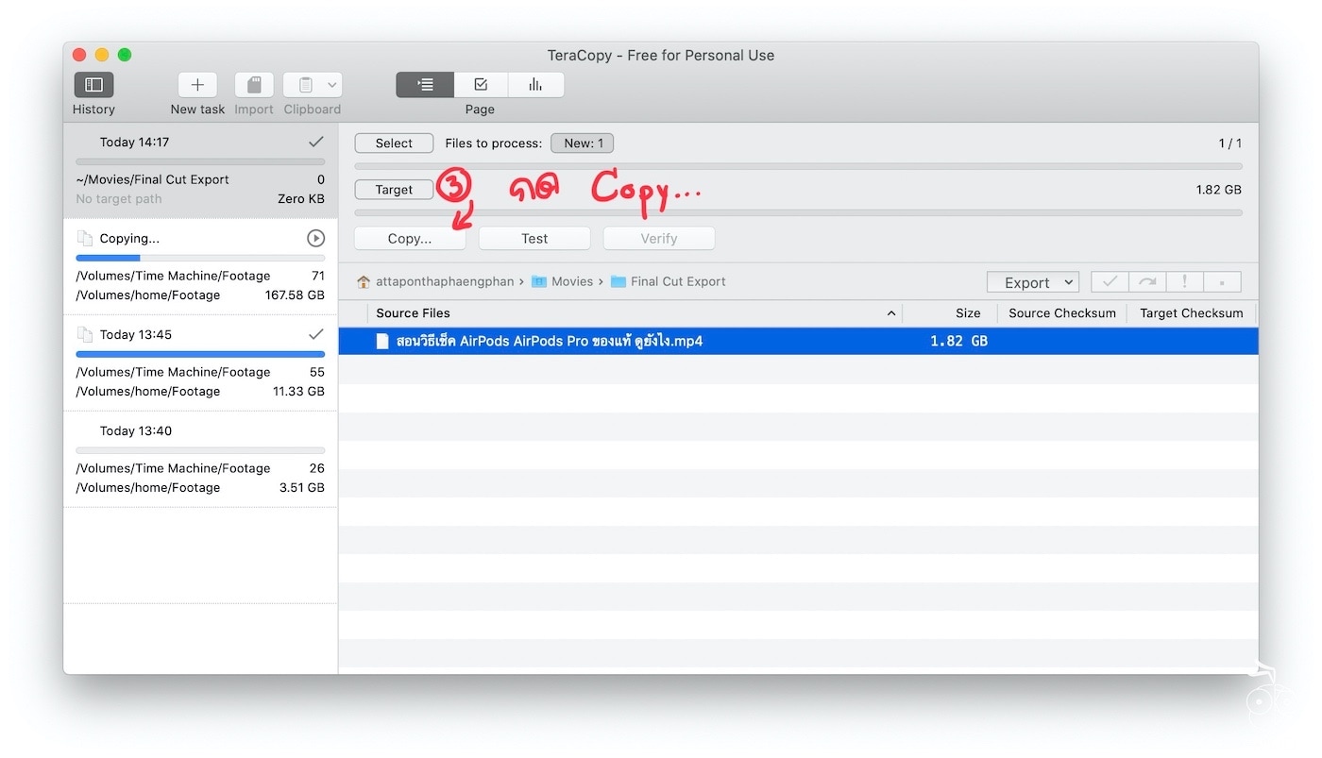The height and width of the screenshot is (758, 1322).
Task: Open the Import toolbar icon
Action: 253,84
